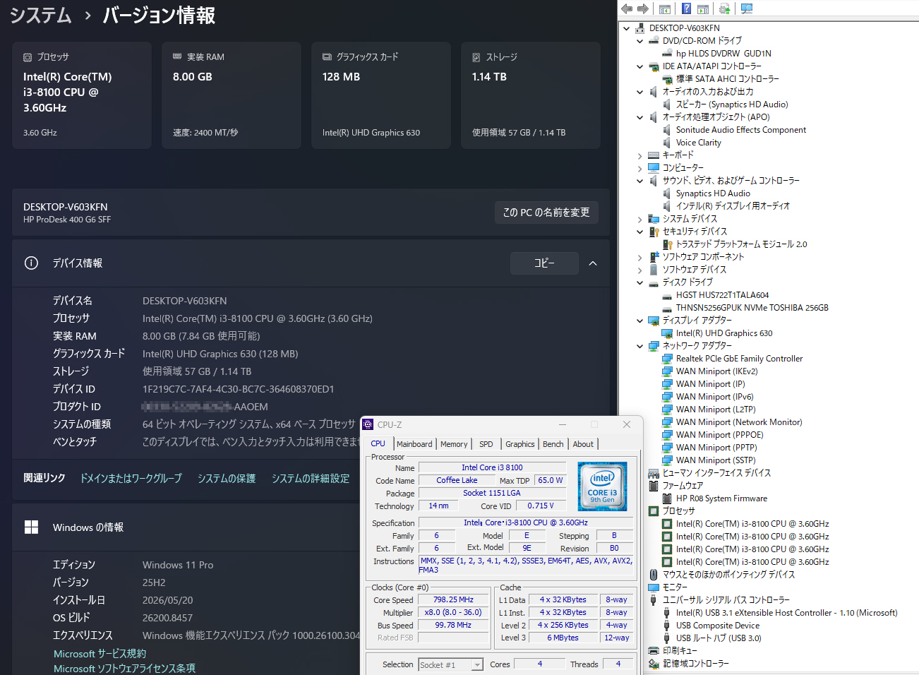
Task: Click the Windows logo beside Windows の情報
Action: tap(31, 527)
